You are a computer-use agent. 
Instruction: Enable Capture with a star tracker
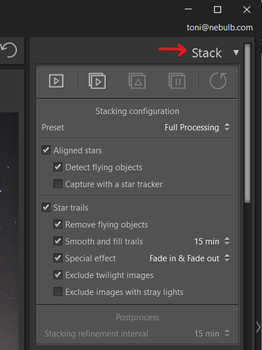point(58,184)
